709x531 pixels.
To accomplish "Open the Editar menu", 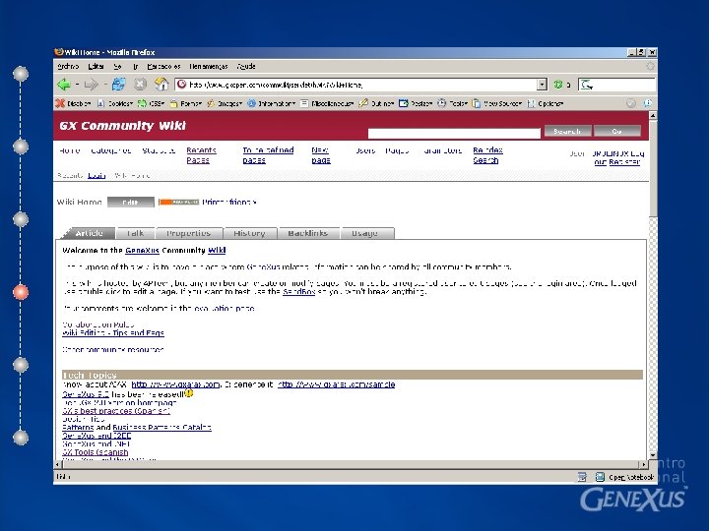I will (96, 67).
